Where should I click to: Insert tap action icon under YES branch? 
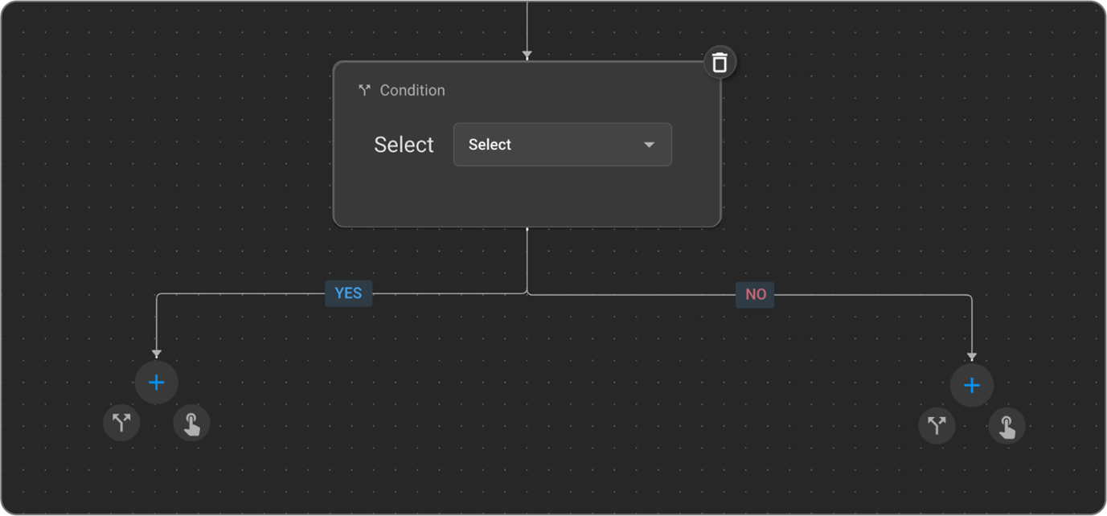[191, 423]
